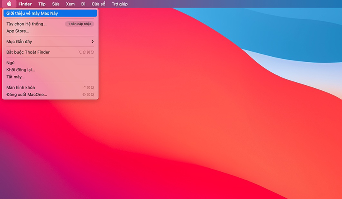
Task: Open the Cửa sổ menu
Action: (x=98, y=4)
